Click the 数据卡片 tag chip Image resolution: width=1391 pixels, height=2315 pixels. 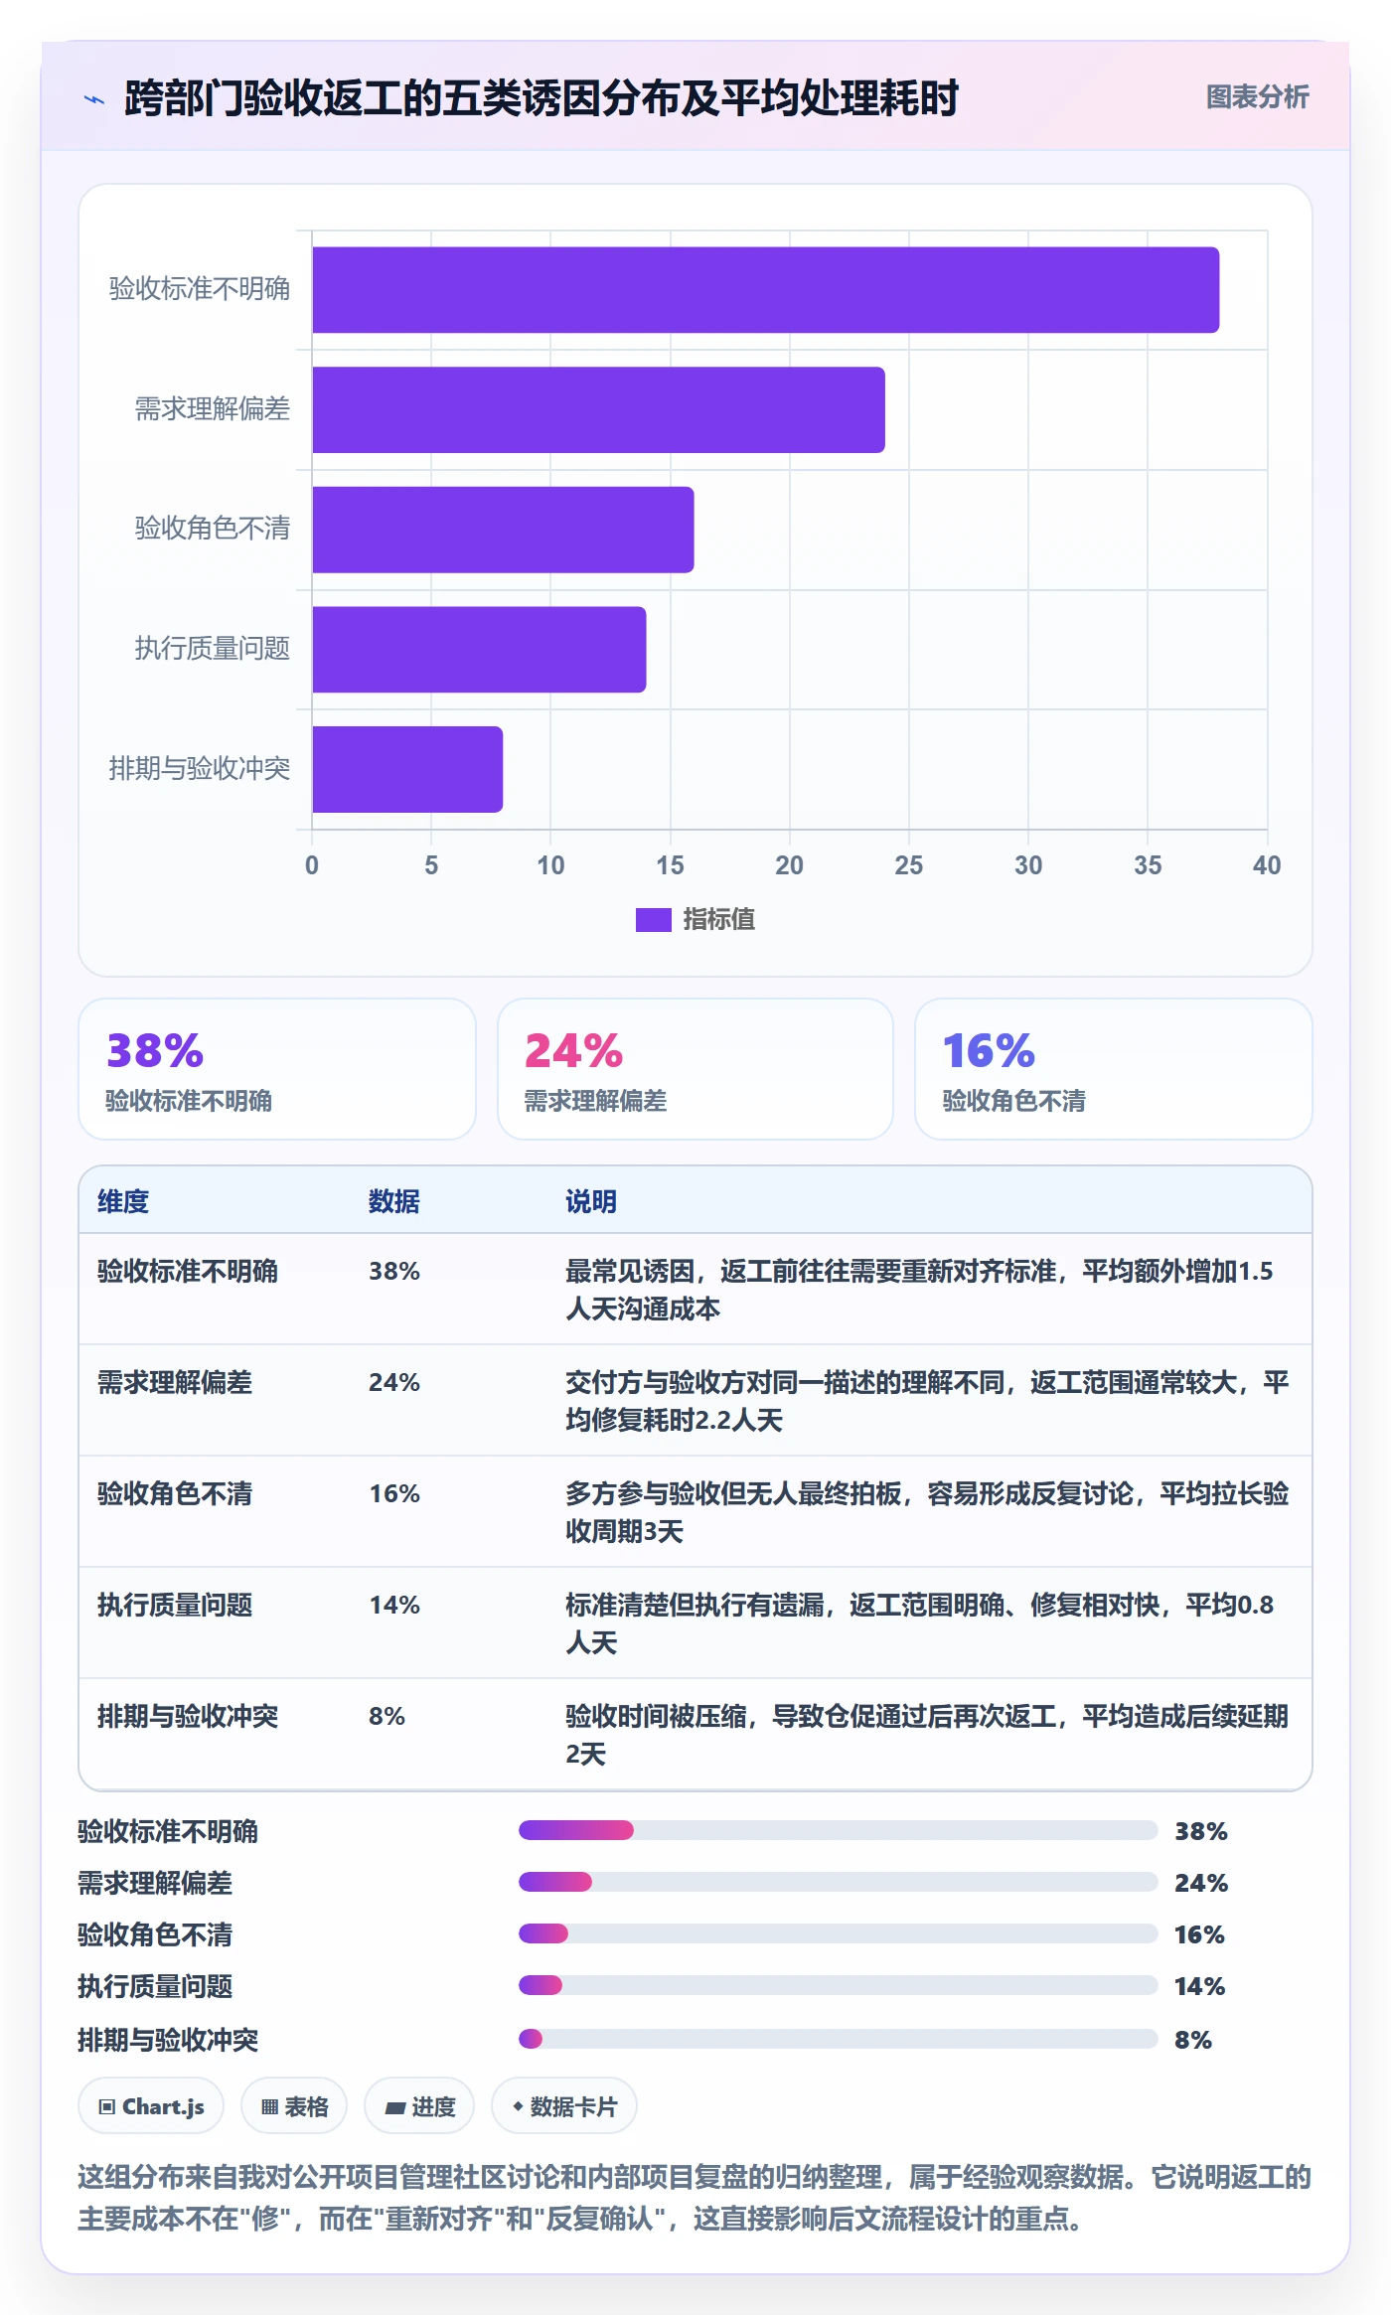click(564, 2106)
